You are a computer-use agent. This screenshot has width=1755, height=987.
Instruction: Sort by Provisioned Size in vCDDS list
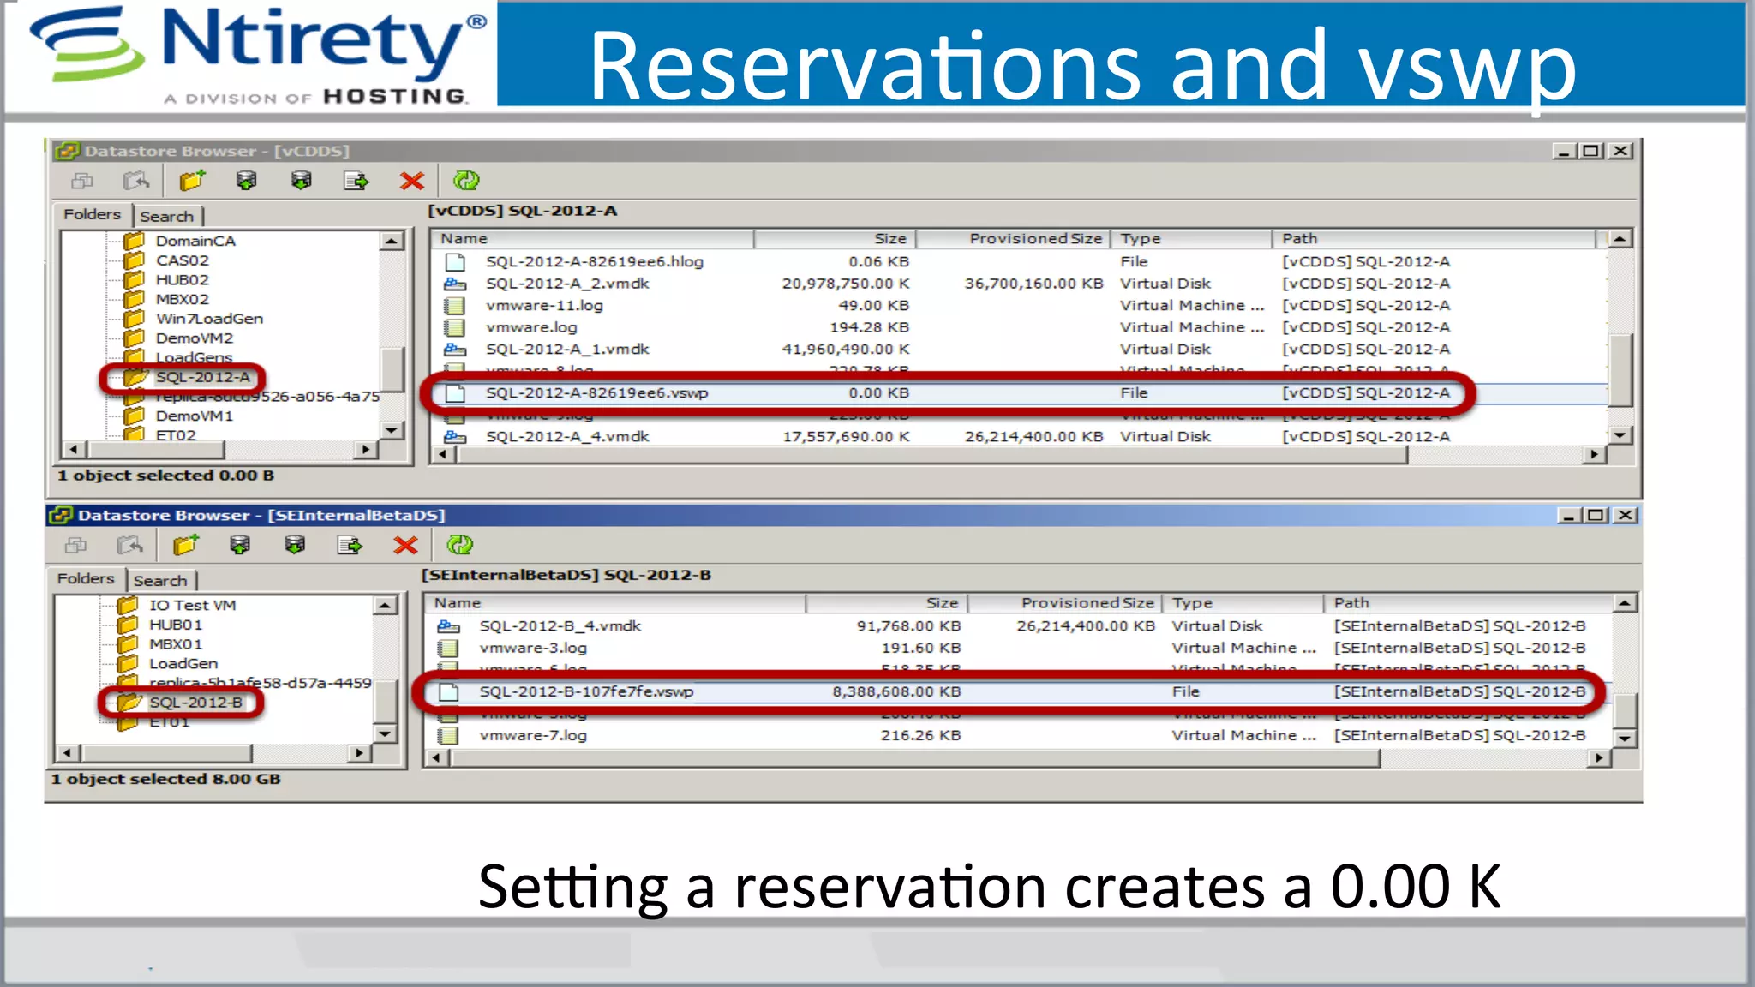[x=1013, y=239]
